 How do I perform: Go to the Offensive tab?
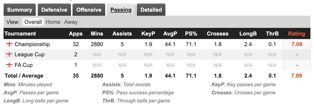coord(89,10)
